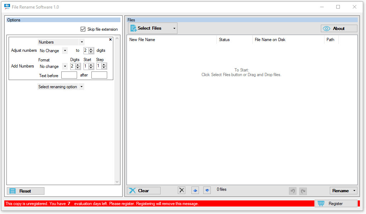Remove selected file with X icon
366x214 pixels.
pos(182,190)
